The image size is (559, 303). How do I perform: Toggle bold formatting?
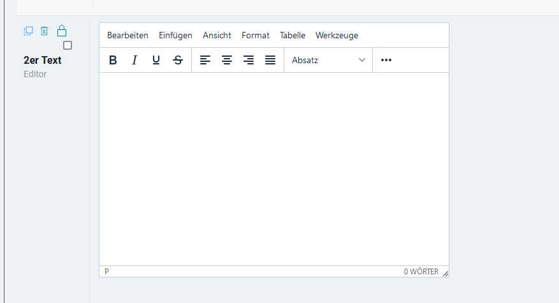point(113,60)
